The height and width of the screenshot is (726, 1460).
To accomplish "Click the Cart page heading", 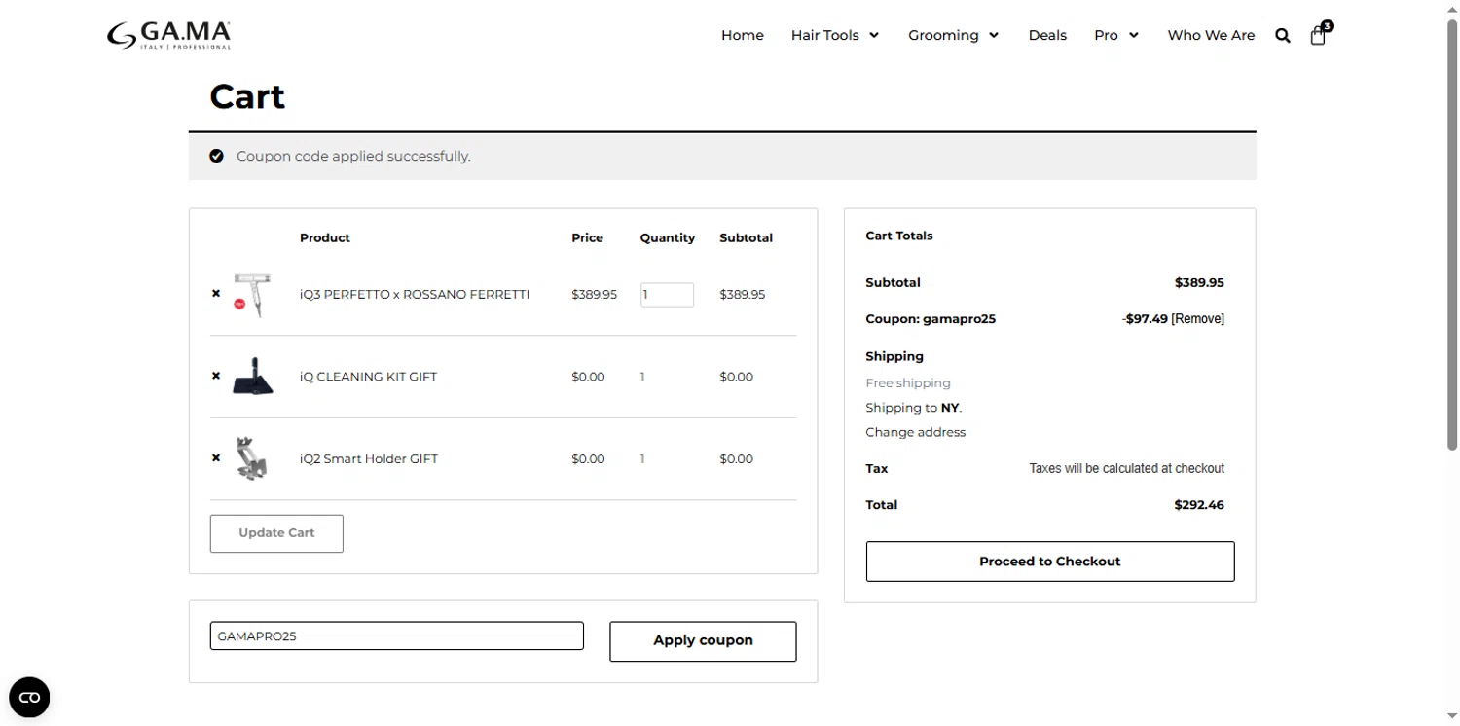I will click(247, 96).
